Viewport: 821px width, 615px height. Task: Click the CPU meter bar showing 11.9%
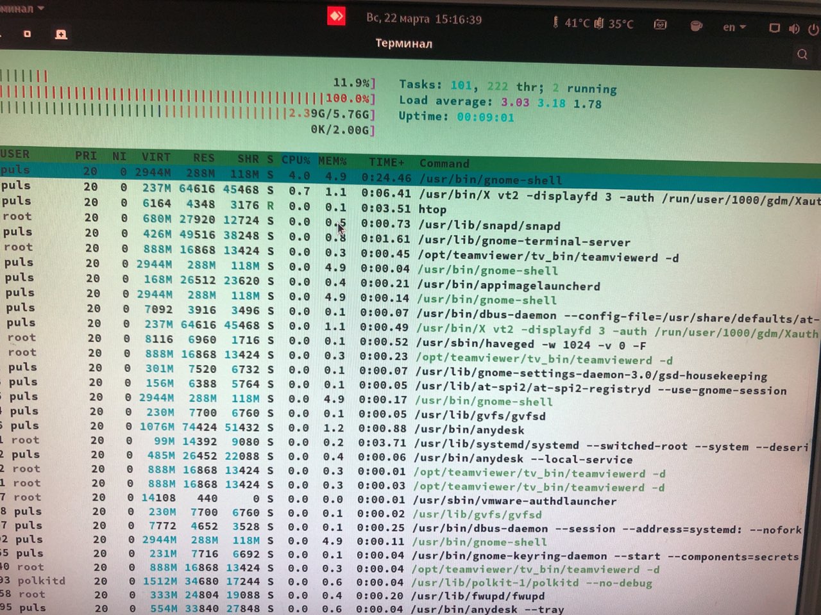[187, 79]
